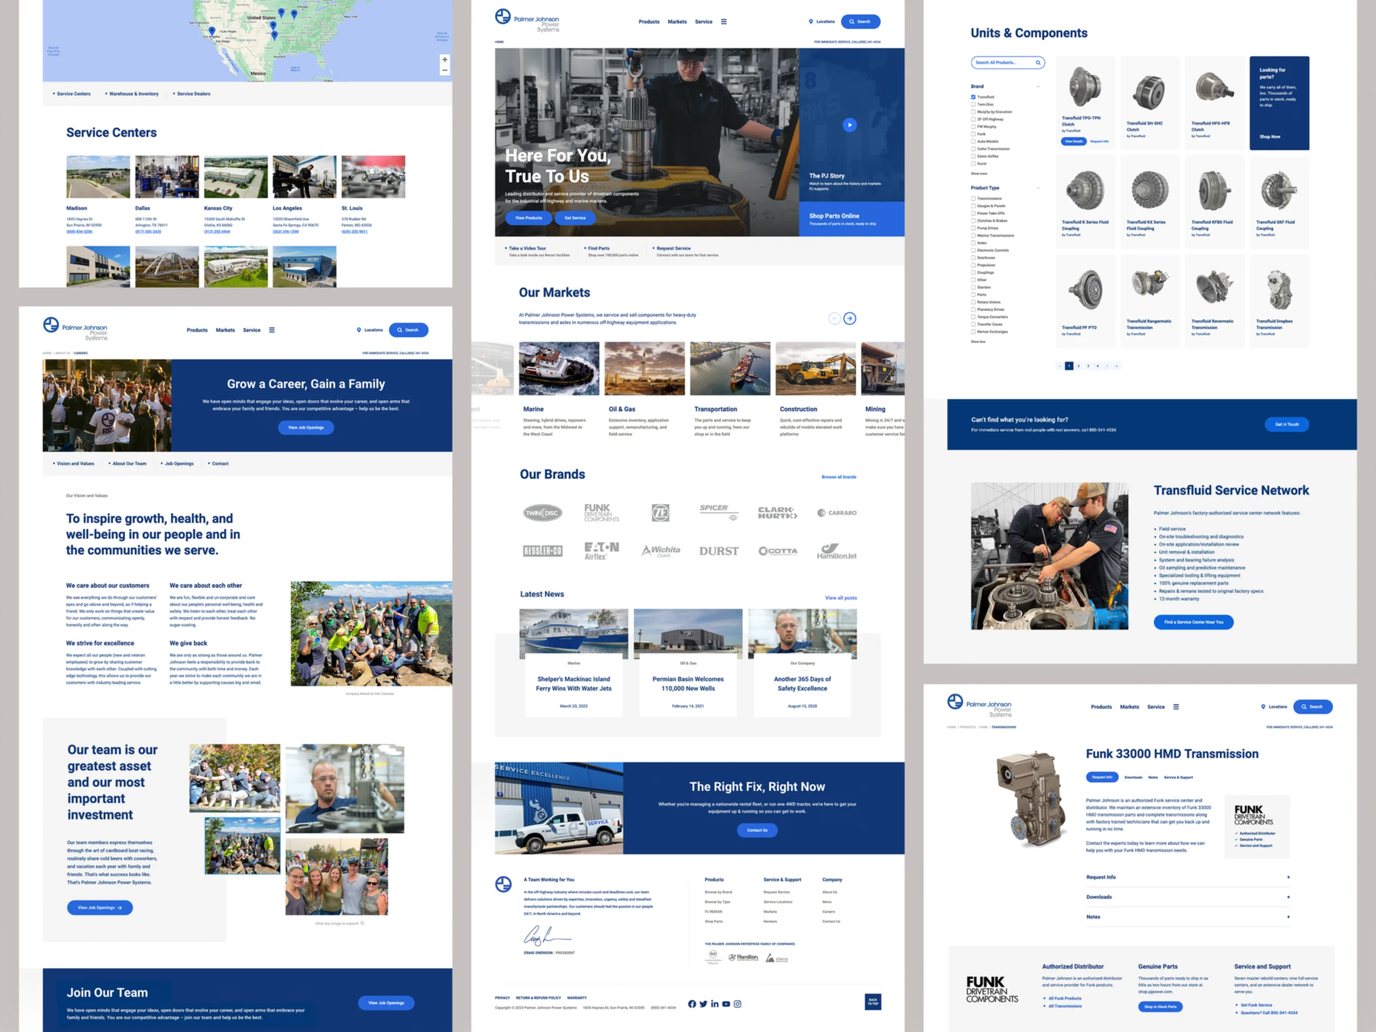Open Markets menu in center page header
1376x1032 pixels.
[677, 22]
